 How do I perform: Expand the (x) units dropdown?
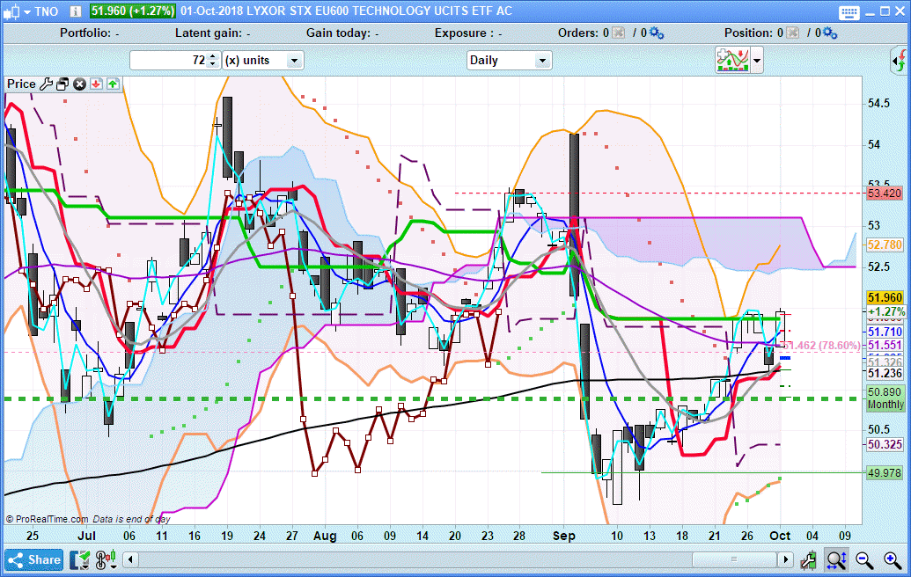(x=294, y=61)
